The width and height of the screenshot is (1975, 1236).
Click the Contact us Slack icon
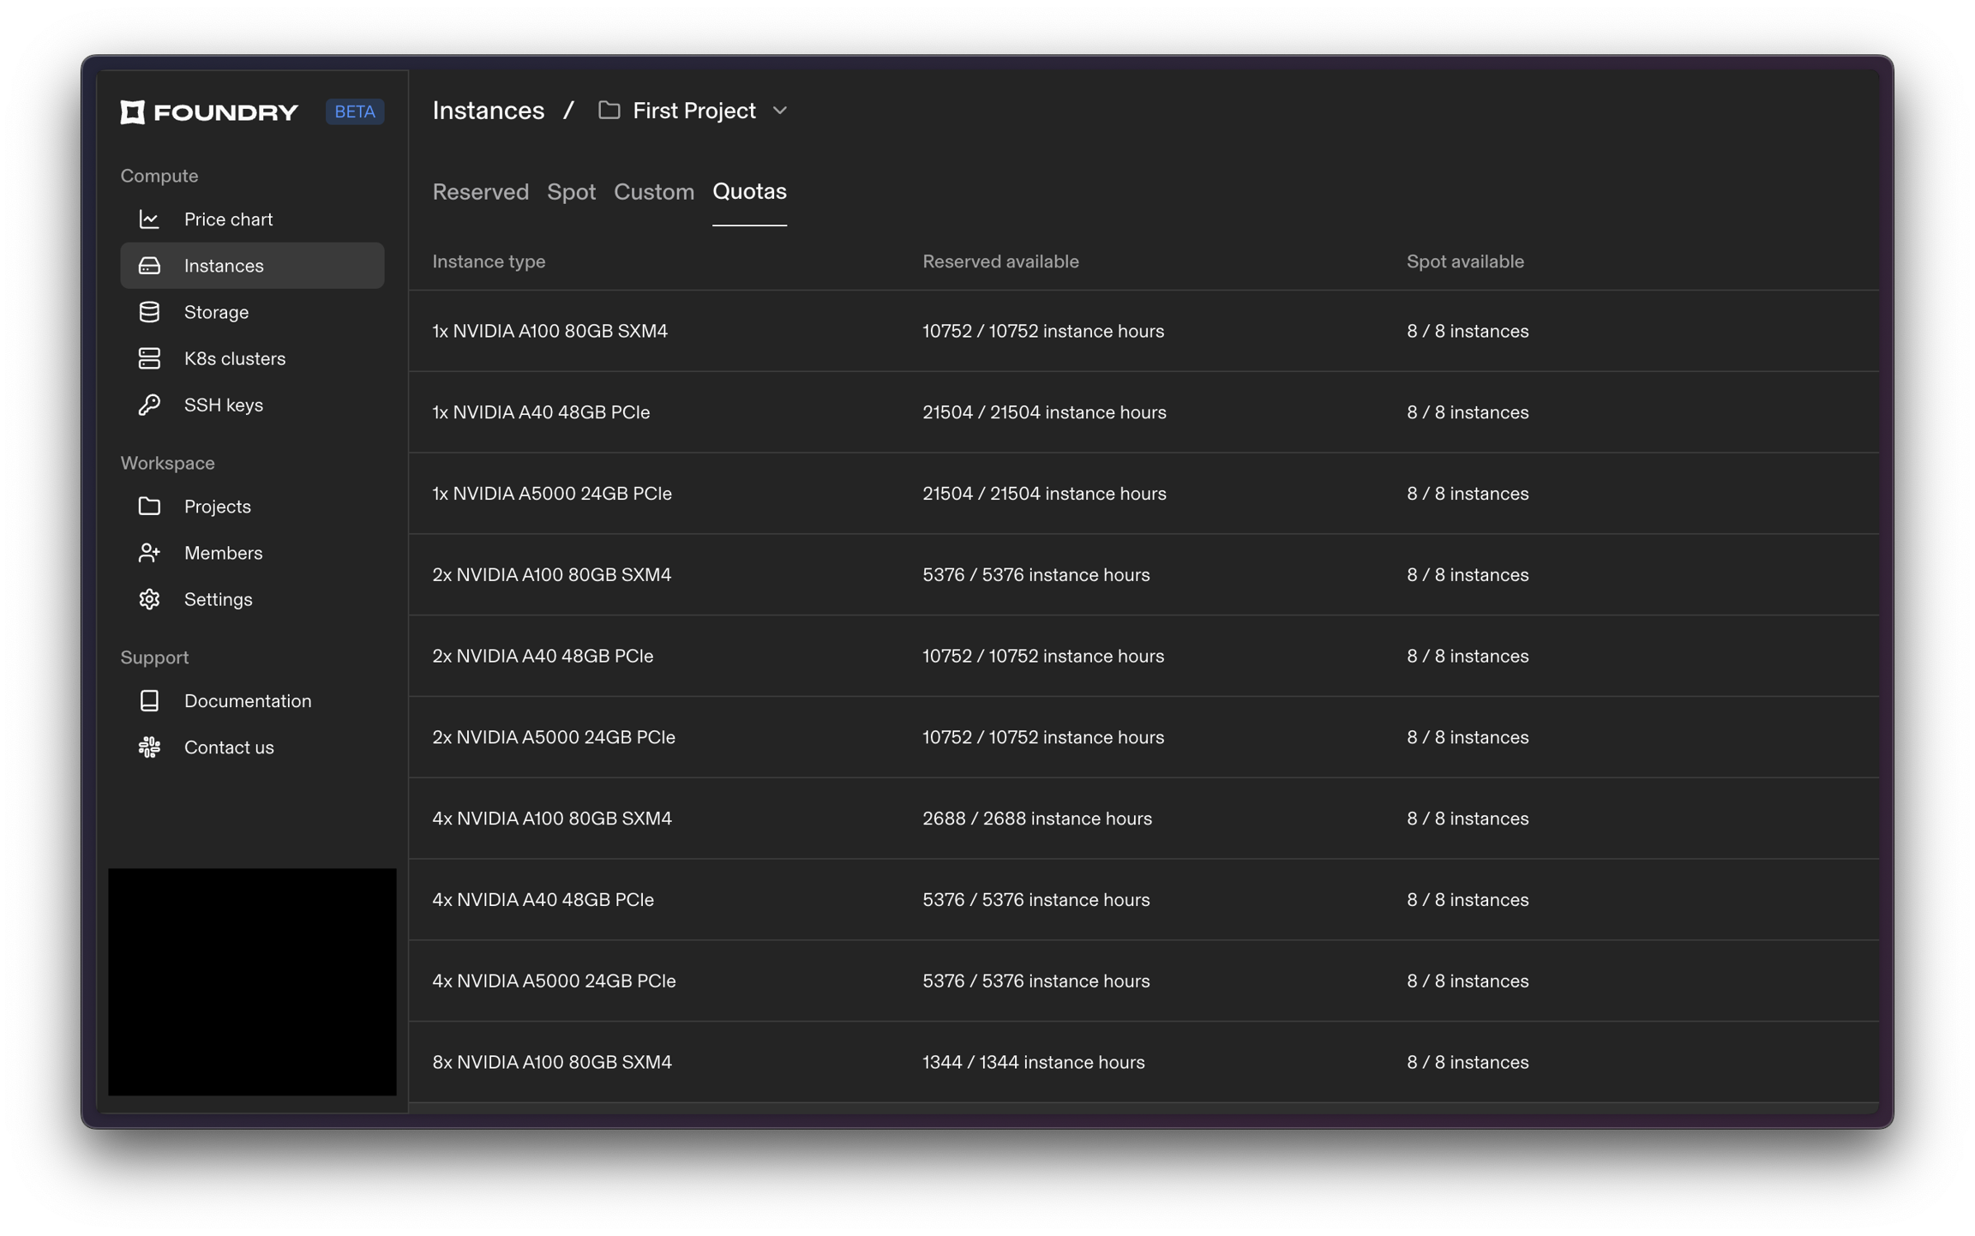coord(149,747)
